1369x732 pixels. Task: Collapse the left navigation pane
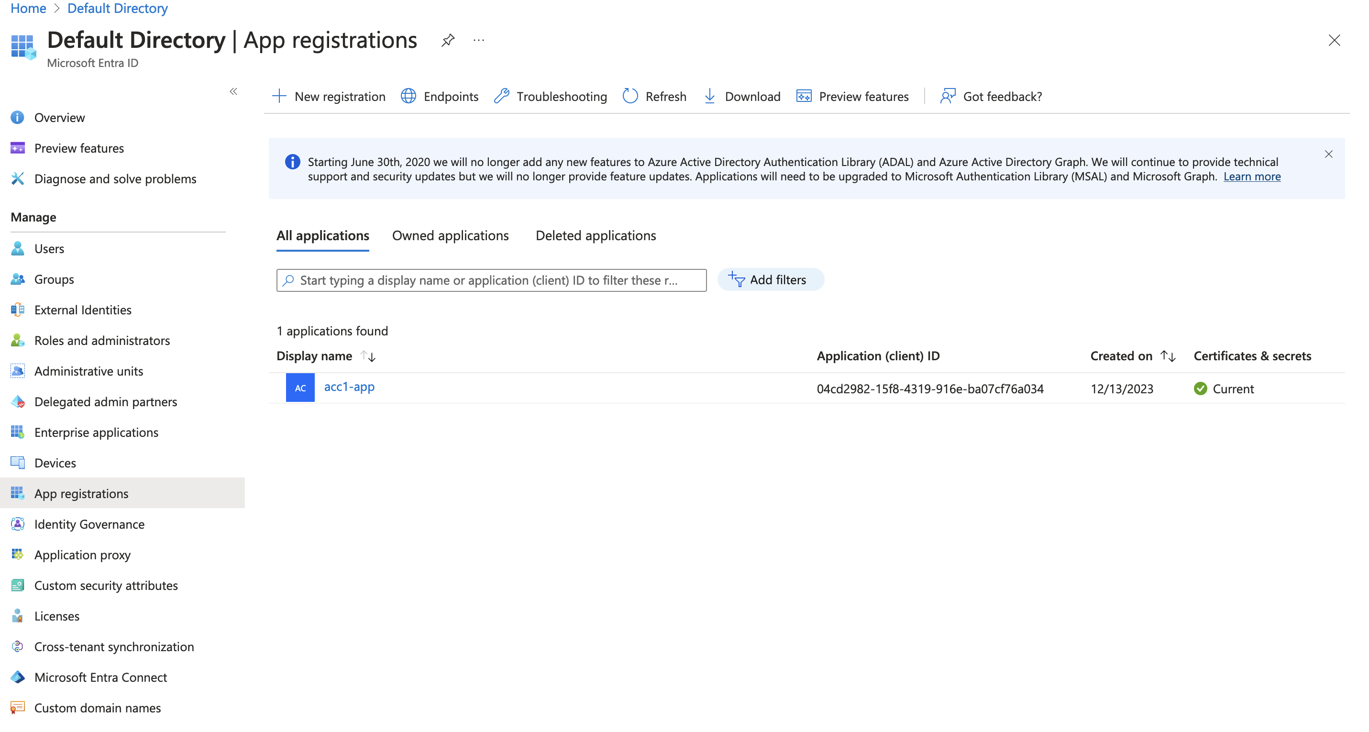233,91
